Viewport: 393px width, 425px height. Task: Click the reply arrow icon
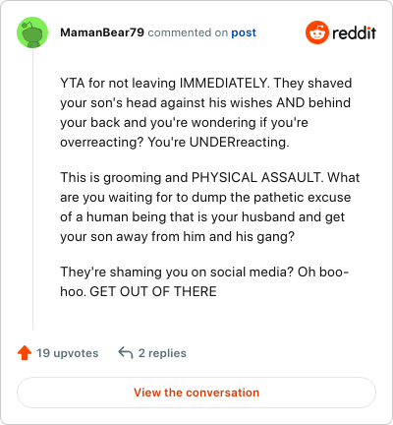pyautogui.click(x=126, y=353)
